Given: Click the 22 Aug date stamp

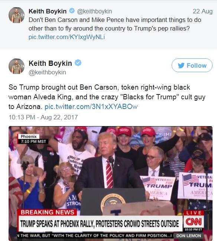Looking at the screenshot, I should click(x=203, y=11).
